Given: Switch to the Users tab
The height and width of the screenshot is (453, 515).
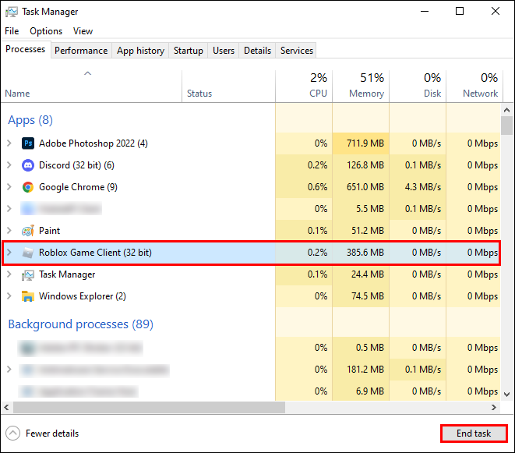Looking at the screenshot, I should [224, 51].
